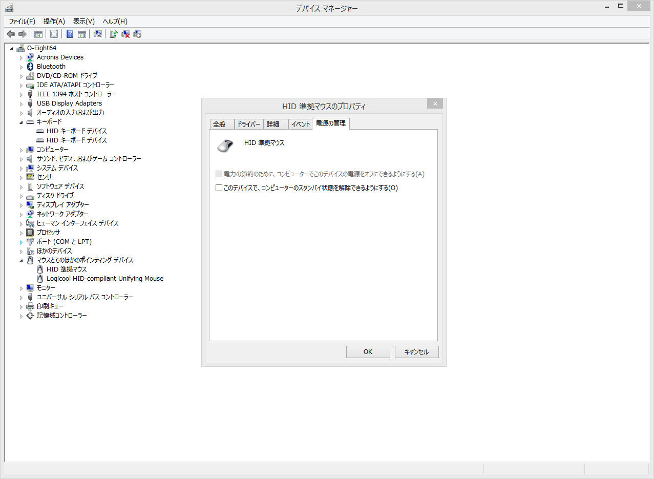The width and height of the screenshot is (654, 479).
Task: Click the update driver software toolbar icon
Action: tap(114, 34)
